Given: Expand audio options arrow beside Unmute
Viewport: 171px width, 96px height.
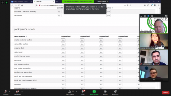Looking at the screenshot, I should pos(10,91).
